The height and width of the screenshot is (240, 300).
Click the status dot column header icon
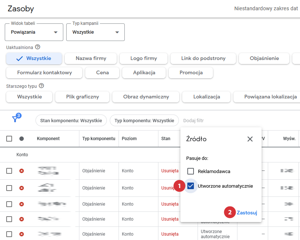click(x=22, y=139)
